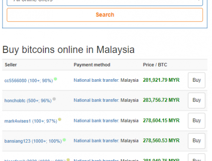This screenshot has height=161, width=212.
Task: Open seller cc5566080 profile link
Action: tap(28, 80)
